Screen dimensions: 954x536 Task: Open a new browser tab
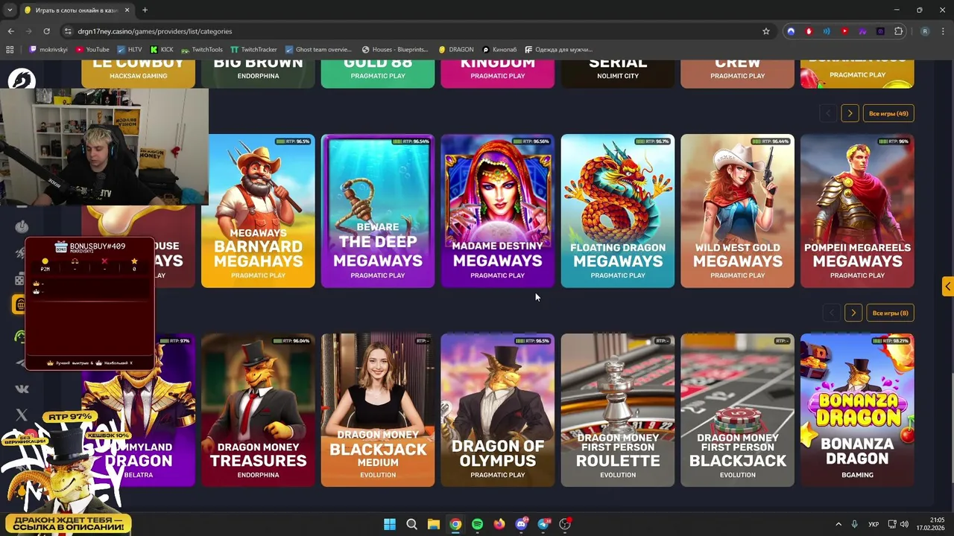(145, 10)
